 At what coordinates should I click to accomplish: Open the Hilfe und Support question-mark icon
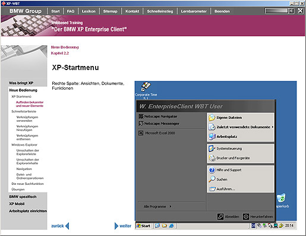(x=212, y=170)
